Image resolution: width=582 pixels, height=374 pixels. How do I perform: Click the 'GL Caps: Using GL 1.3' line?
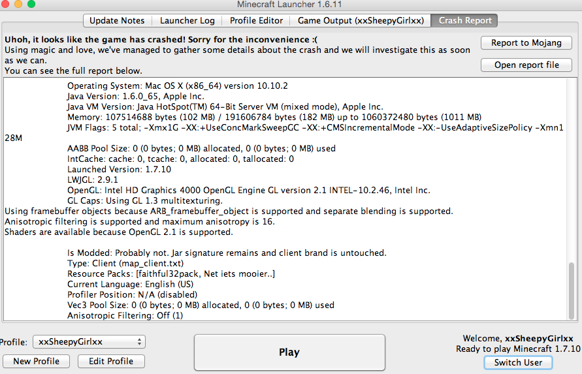[145, 200]
